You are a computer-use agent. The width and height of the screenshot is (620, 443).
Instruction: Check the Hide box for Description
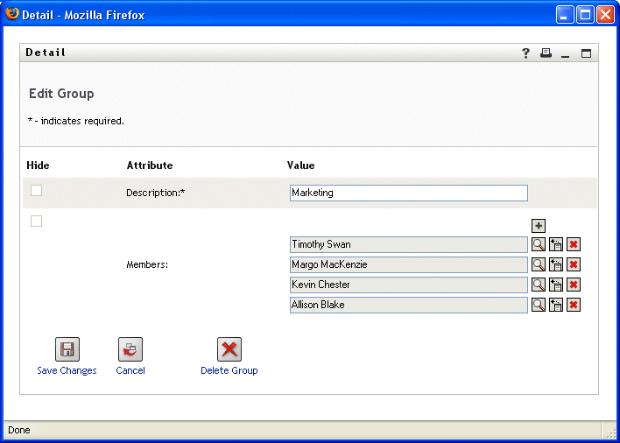[37, 191]
